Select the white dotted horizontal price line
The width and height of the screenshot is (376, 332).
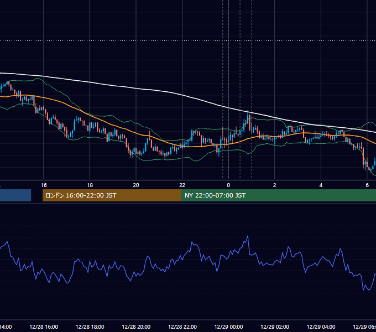188,40
